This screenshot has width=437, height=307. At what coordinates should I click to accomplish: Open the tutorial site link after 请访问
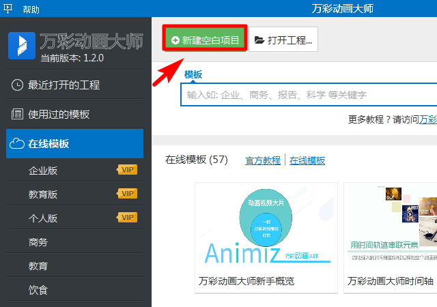429,119
